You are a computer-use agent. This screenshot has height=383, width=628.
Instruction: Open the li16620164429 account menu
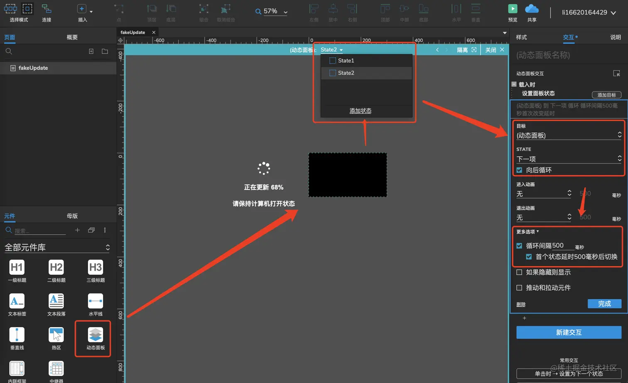coord(589,12)
